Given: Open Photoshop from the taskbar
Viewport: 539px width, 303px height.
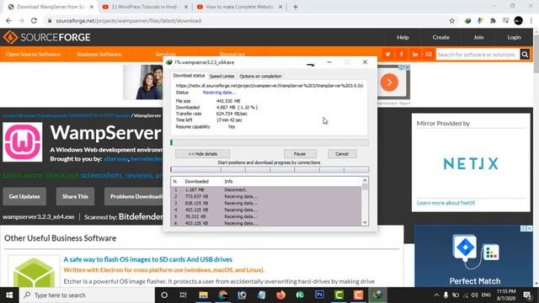Looking at the screenshot, I should point(320,295).
